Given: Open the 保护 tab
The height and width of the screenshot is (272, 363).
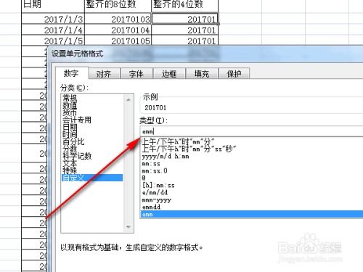Looking at the screenshot, I should point(234,74).
